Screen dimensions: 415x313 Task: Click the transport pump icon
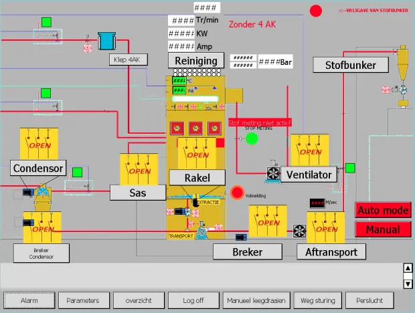(x=202, y=231)
